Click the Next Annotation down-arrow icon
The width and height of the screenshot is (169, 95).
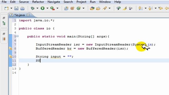click(x=140, y=8)
